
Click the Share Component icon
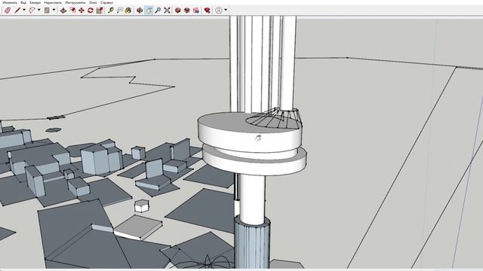tap(196, 11)
